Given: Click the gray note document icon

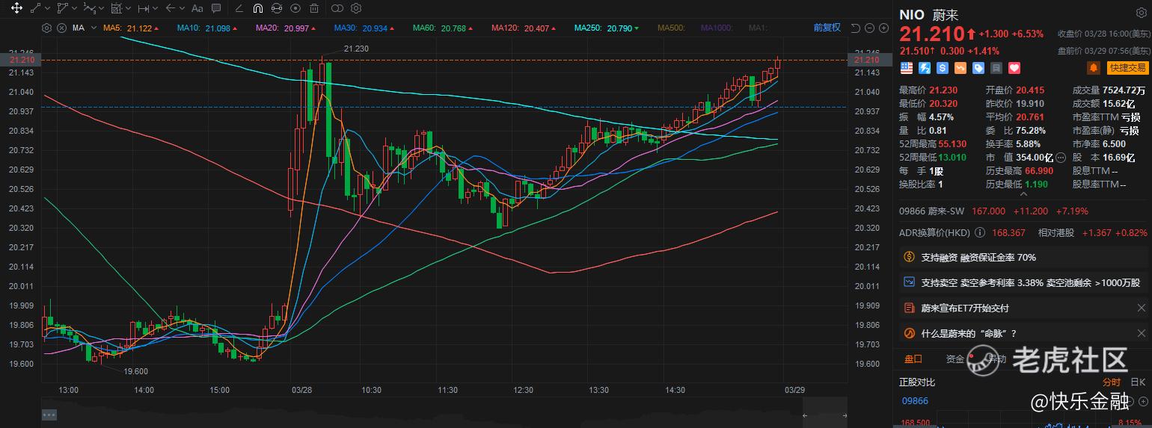Looking at the screenshot, I should click(x=996, y=68).
